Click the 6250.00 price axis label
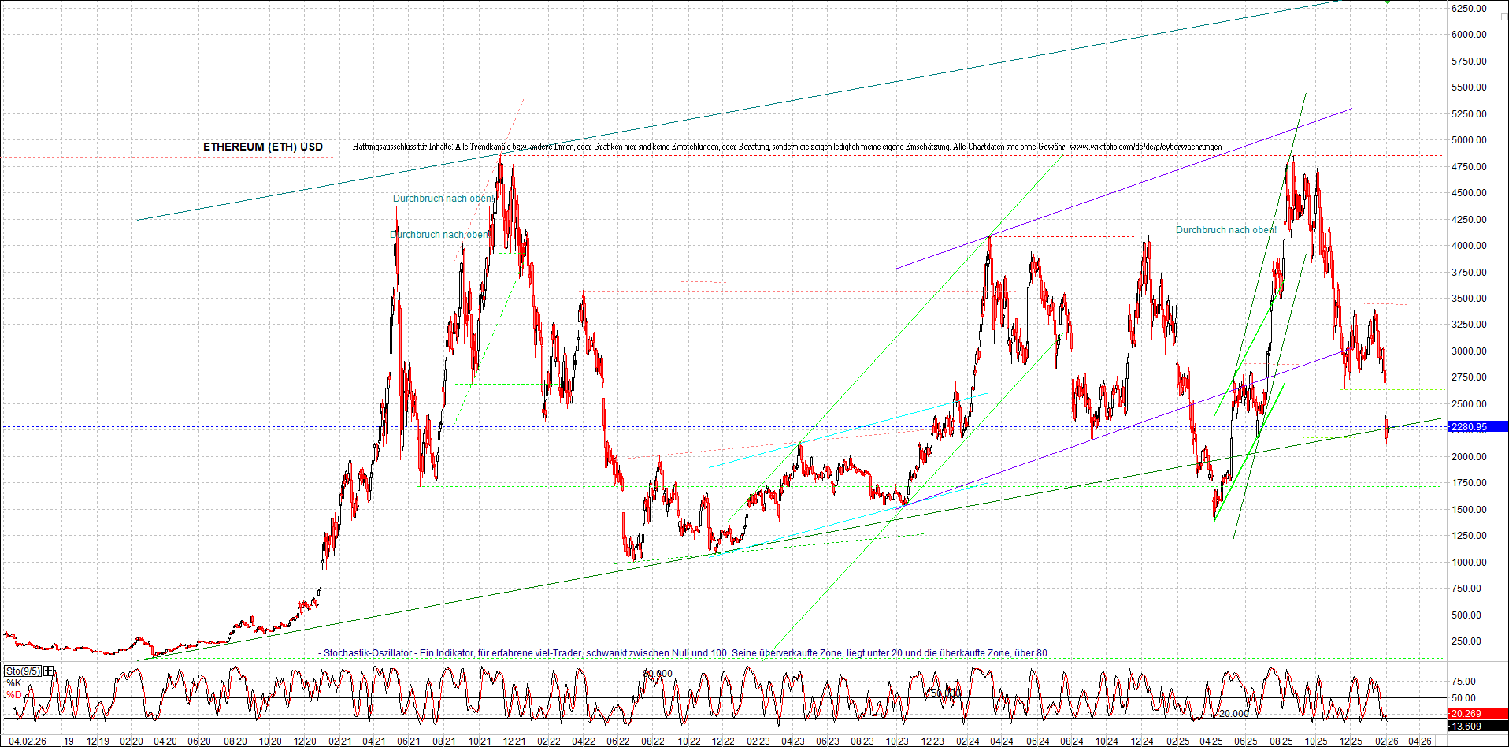Viewport: 1509px width, 747px height. click(x=1469, y=9)
